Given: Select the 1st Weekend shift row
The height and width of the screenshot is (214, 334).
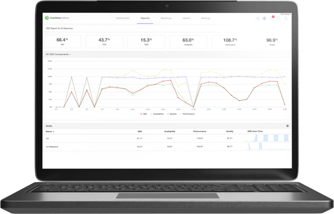Looking at the screenshot, I should [x=167, y=147].
